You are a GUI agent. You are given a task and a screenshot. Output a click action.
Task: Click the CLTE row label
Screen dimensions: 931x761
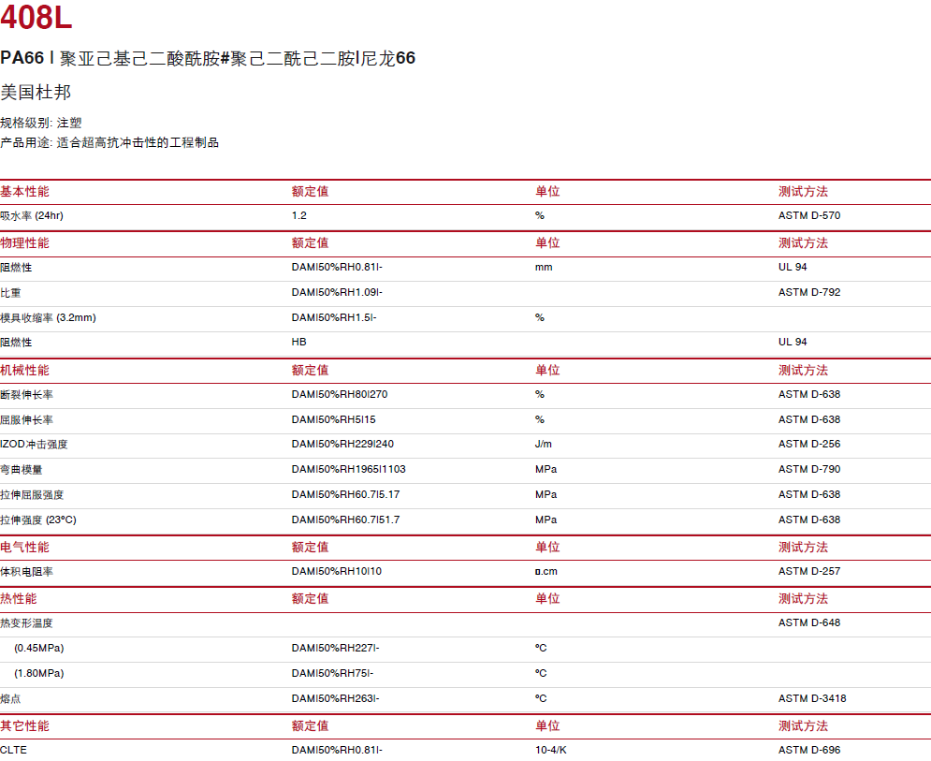point(14,751)
